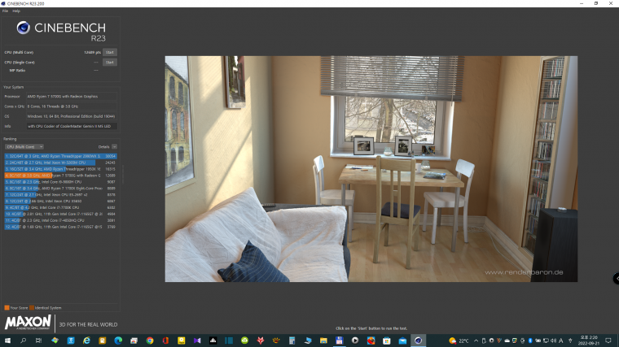
Task: Open the red fox taskbar icon
Action: click(x=260, y=340)
